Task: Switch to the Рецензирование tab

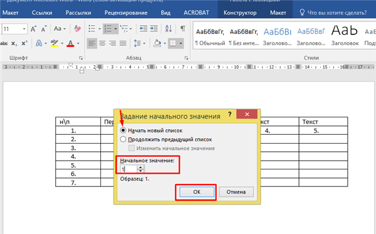Action: pos(126,13)
